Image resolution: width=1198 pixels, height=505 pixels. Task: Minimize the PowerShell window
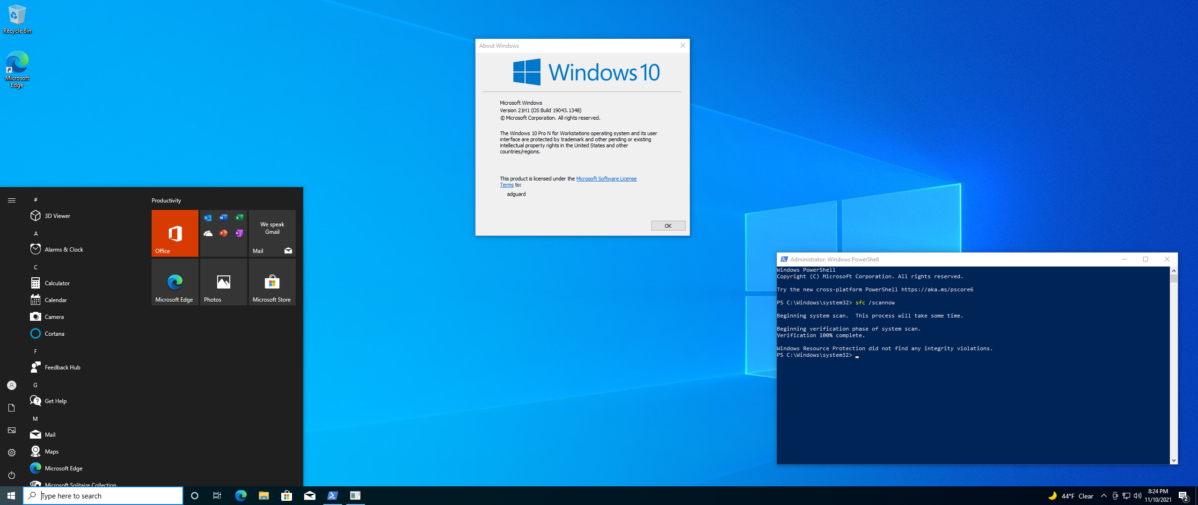[1125, 259]
